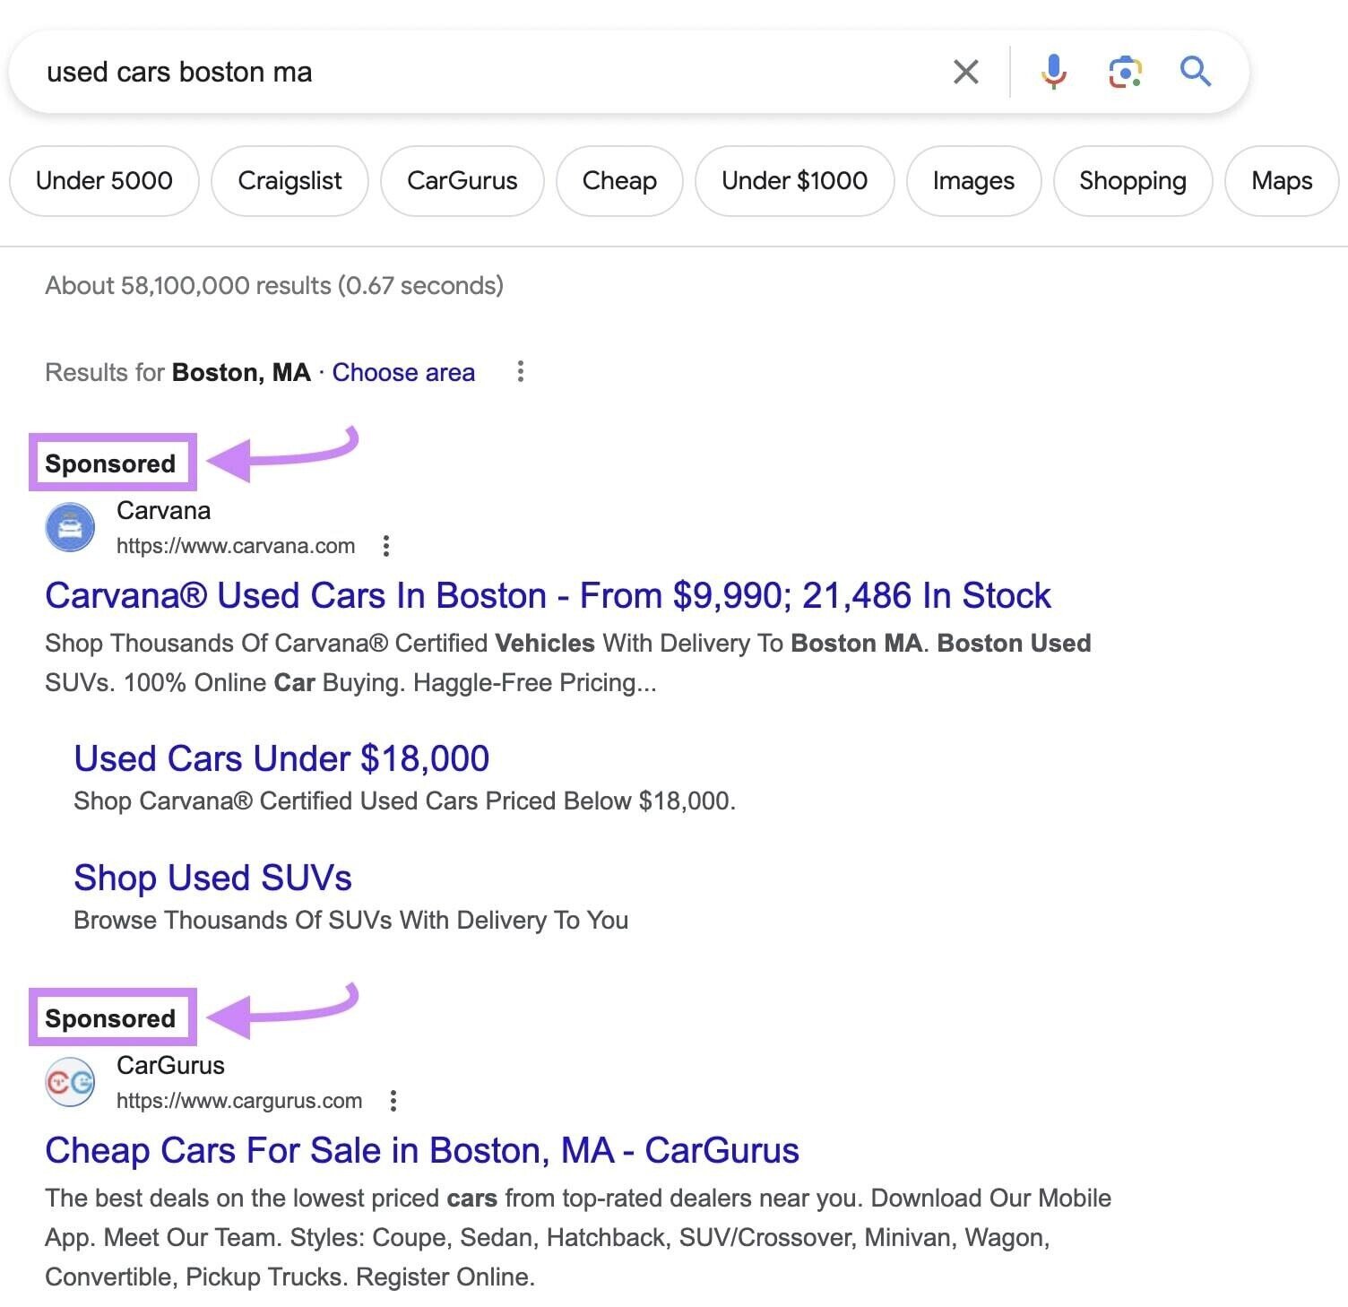Screen dimensions: 1348x1307
Task: Open Maps results for this search
Action: (1282, 180)
